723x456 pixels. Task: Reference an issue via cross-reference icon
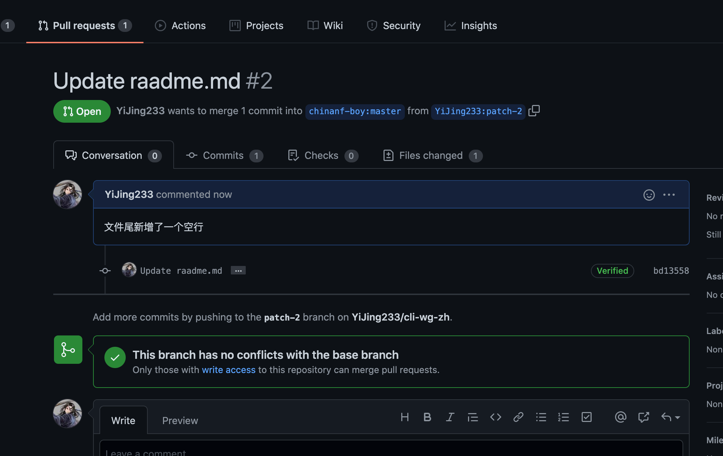pos(644,417)
